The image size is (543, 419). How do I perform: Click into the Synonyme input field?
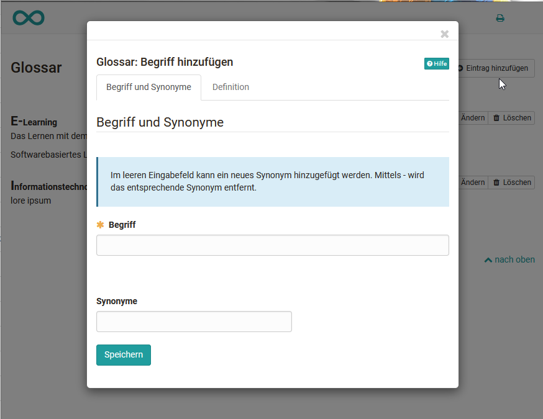[x=194, y=322]
